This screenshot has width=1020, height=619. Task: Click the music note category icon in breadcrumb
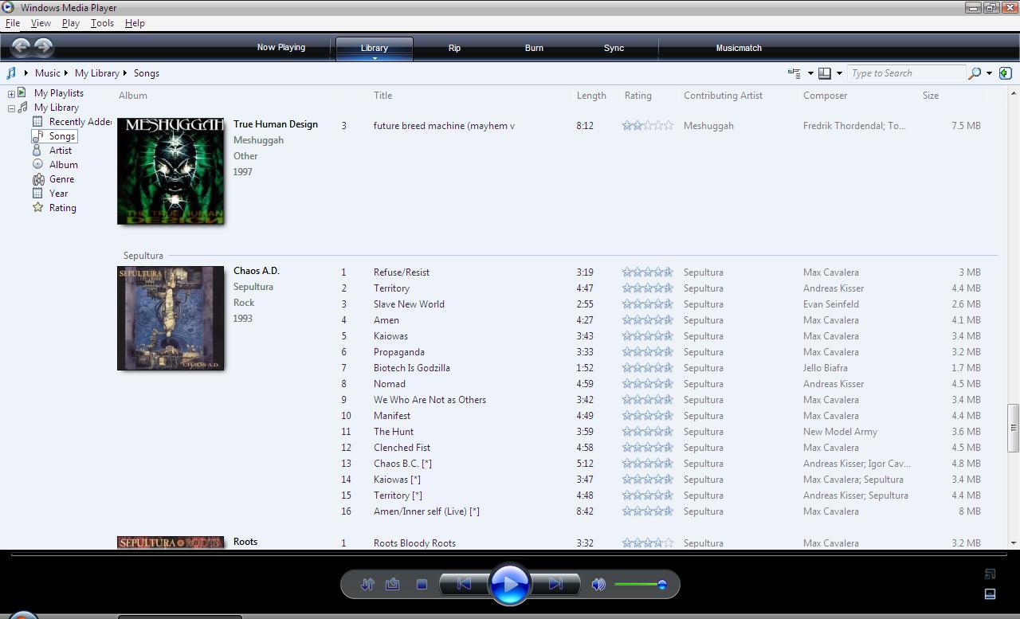(x=10, y=73)
